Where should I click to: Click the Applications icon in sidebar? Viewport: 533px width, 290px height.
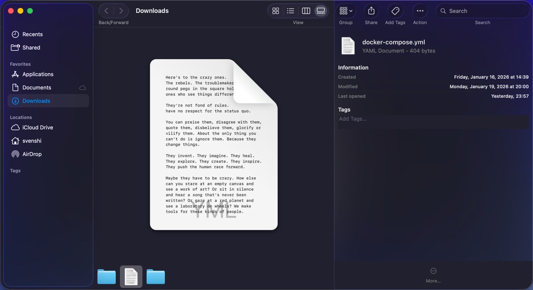tap(15, 74)
